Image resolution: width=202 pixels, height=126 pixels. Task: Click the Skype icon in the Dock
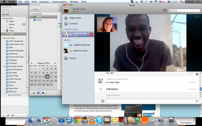(99, 120)
